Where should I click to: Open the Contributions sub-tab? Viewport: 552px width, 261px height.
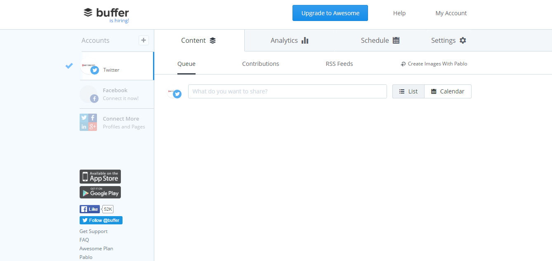(x=261, y=64)
